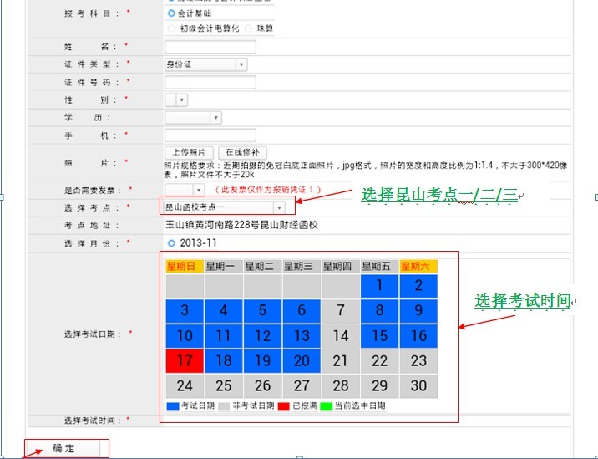The width and height of the screenshot is (598, 459).
Task: Click the 手机 phone number field
Action: [210, 135]
